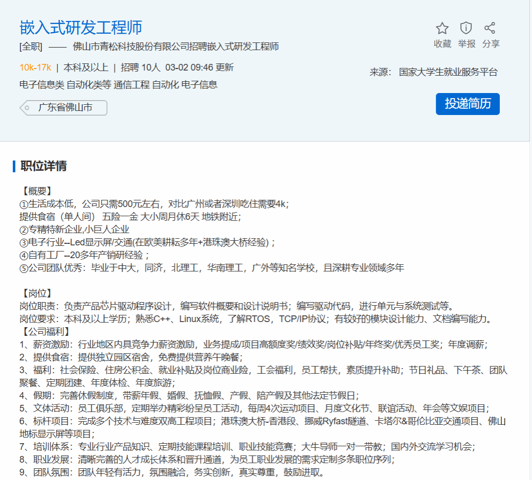
Task: Open the 嵌入式研发工程师 job title link
Action: click(81, 27)
